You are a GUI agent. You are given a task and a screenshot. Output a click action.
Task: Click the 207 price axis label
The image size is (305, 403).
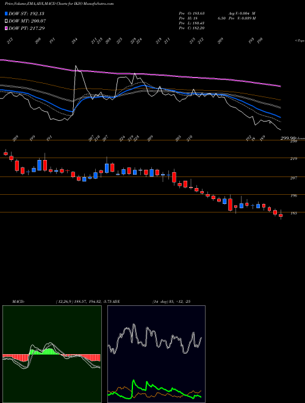pos(293,178)
